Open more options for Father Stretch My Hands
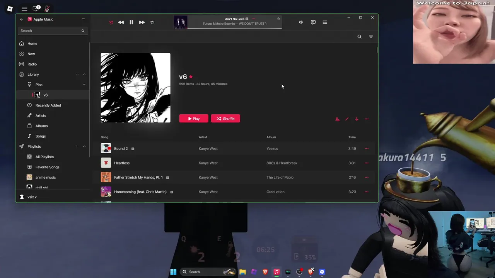 point(367,178)
